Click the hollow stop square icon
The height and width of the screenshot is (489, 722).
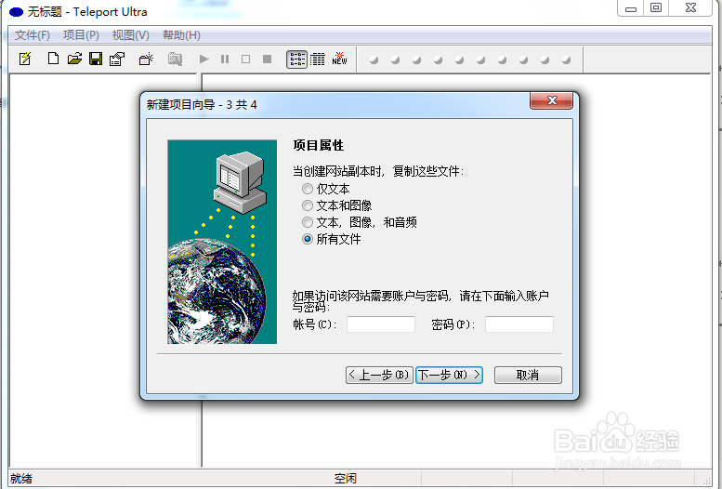tap(246, 59)
